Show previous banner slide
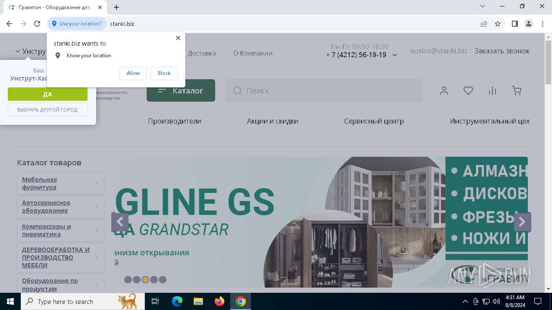The height and width of the screenshot is (310, 552). [x=120, y=222]
